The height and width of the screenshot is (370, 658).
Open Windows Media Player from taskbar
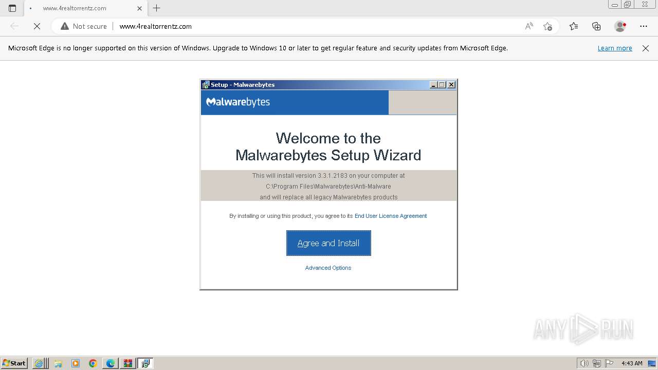coord(76,363)
